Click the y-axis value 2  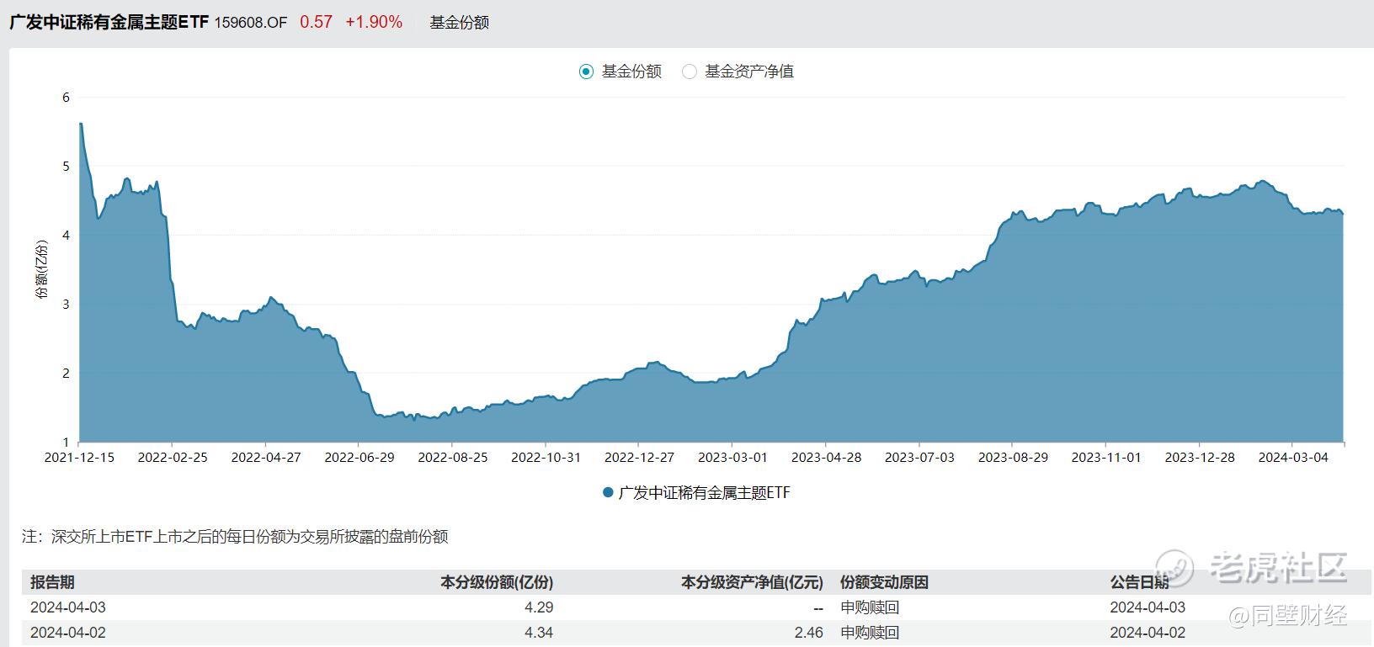click(x=67, y=374)
